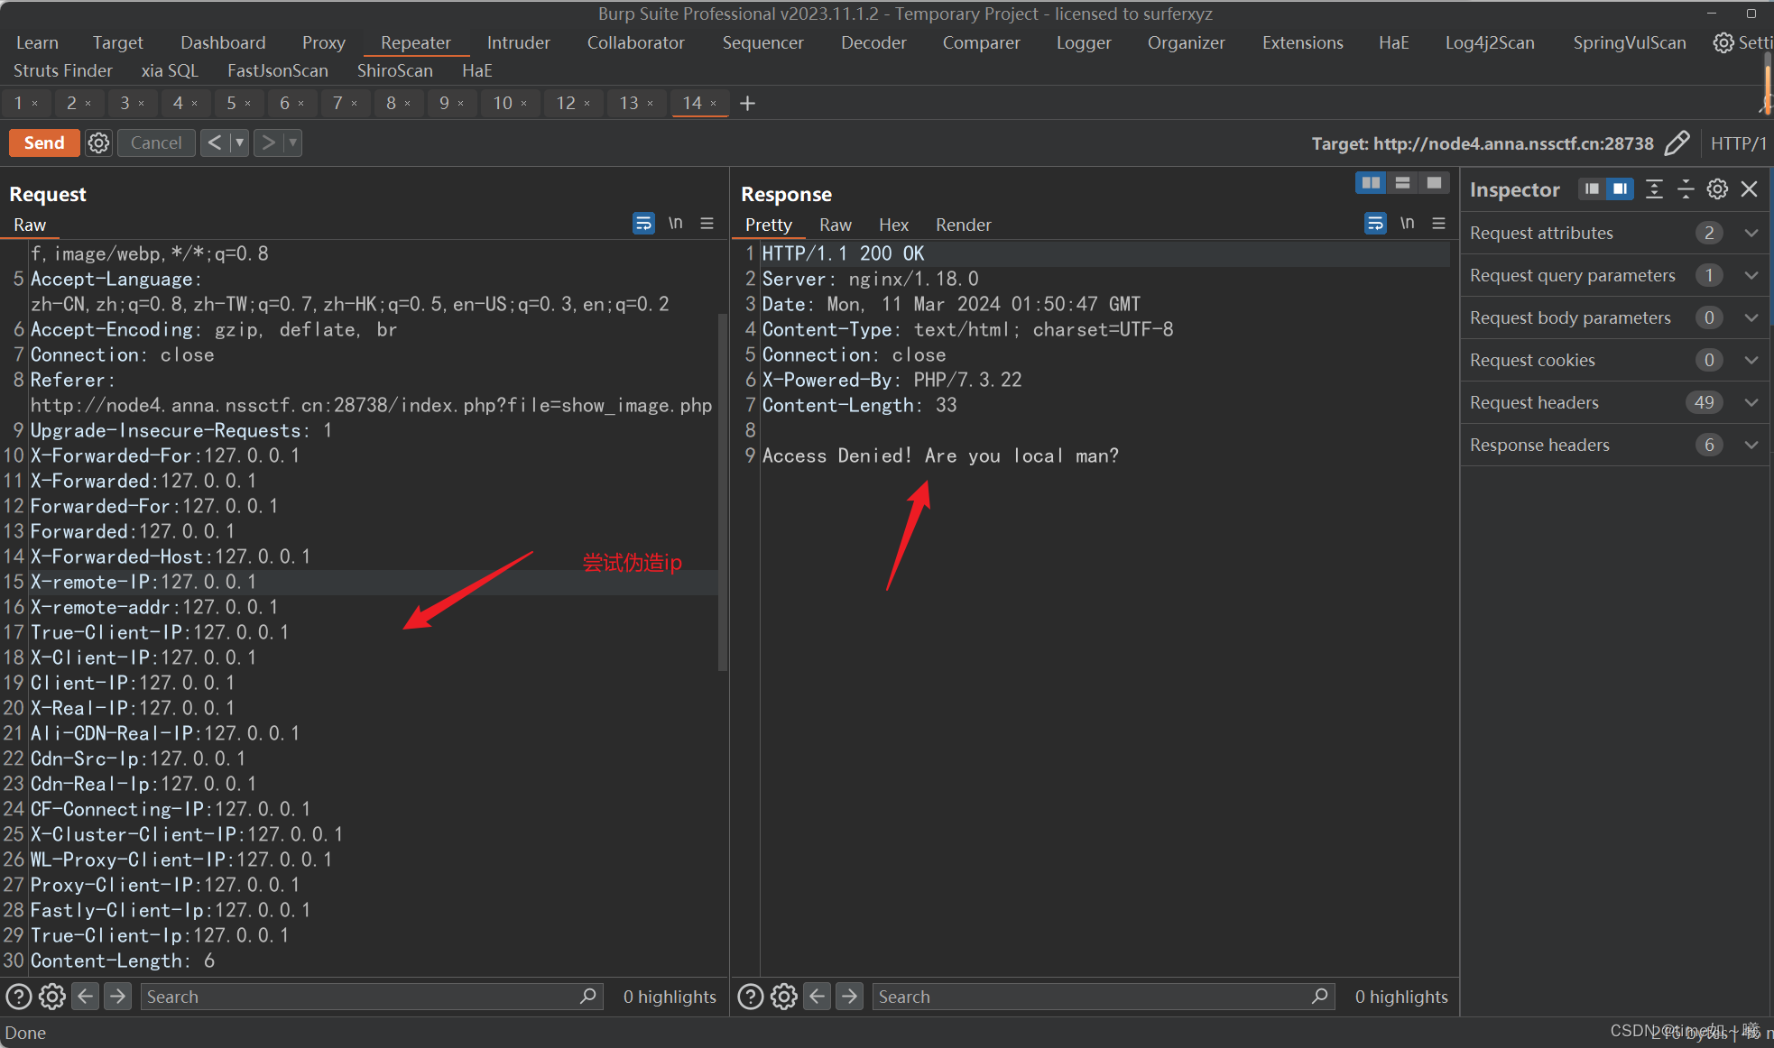
Task: Click response HTTP/1.1 200 OK line
Action: point(843,253)
